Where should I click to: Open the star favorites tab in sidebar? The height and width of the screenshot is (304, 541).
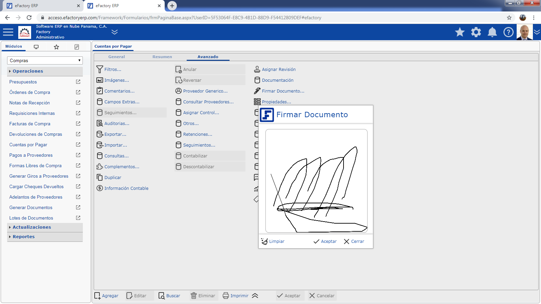(x=56, y=47)
